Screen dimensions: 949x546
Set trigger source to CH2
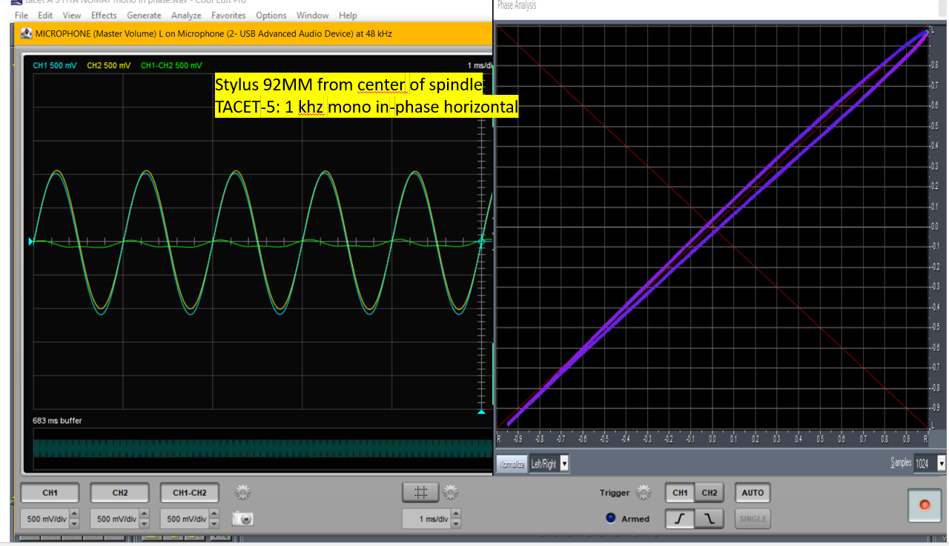pyautogui.click(x=709, y=492)
